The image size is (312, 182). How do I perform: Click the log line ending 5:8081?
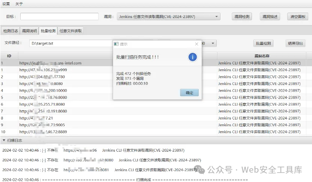(x=99, y=170)
